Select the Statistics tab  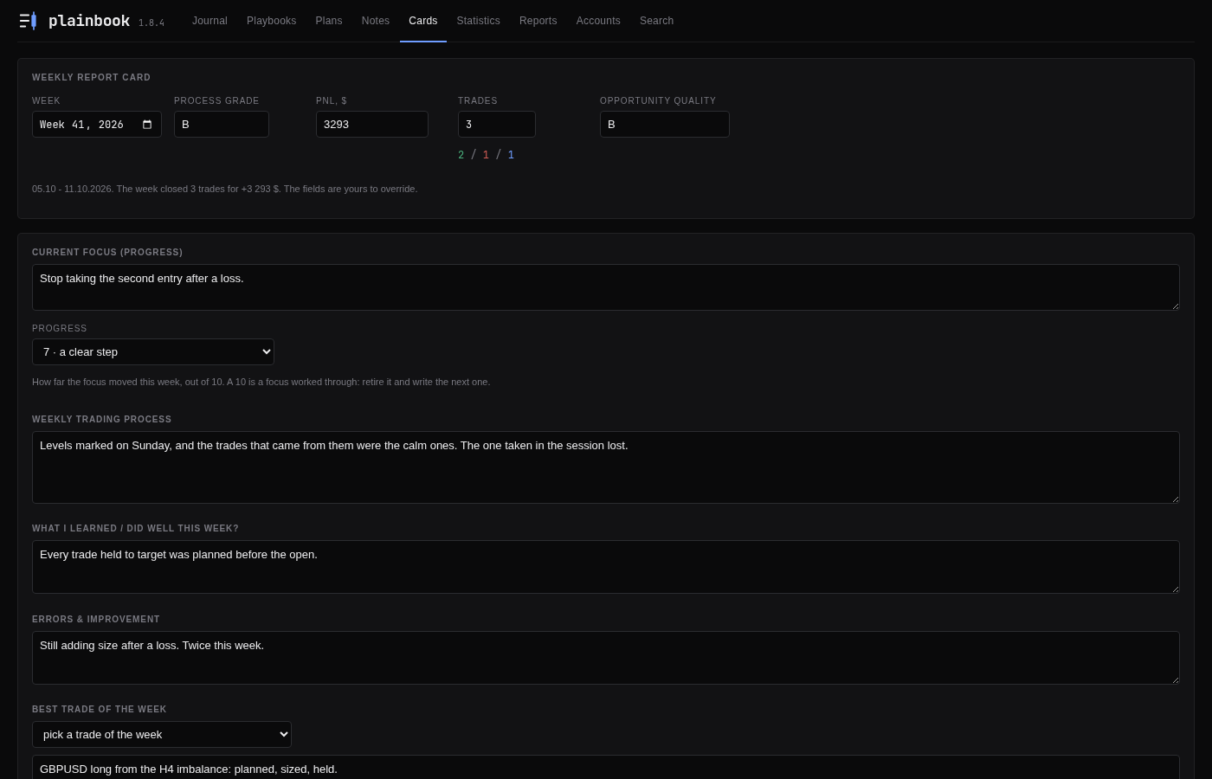(x=479, y=21)
